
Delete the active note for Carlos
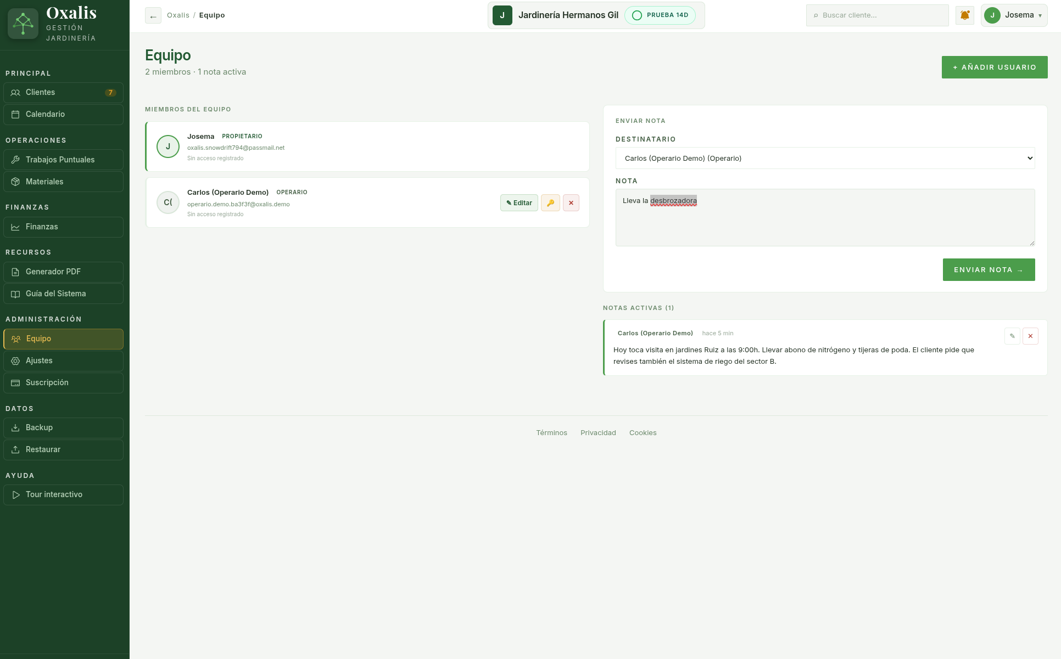(x=1030, y=336)
